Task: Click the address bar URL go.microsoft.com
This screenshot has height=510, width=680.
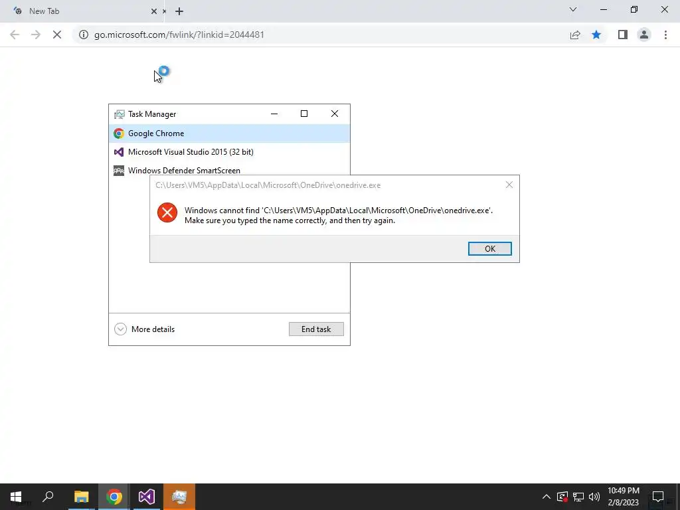Action: tap(179, 35)
